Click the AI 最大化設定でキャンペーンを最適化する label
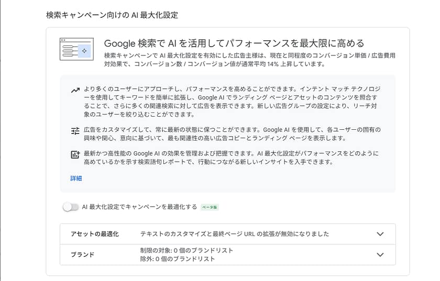The width and height of the screenshot is (440, 281). coord(139,207)
